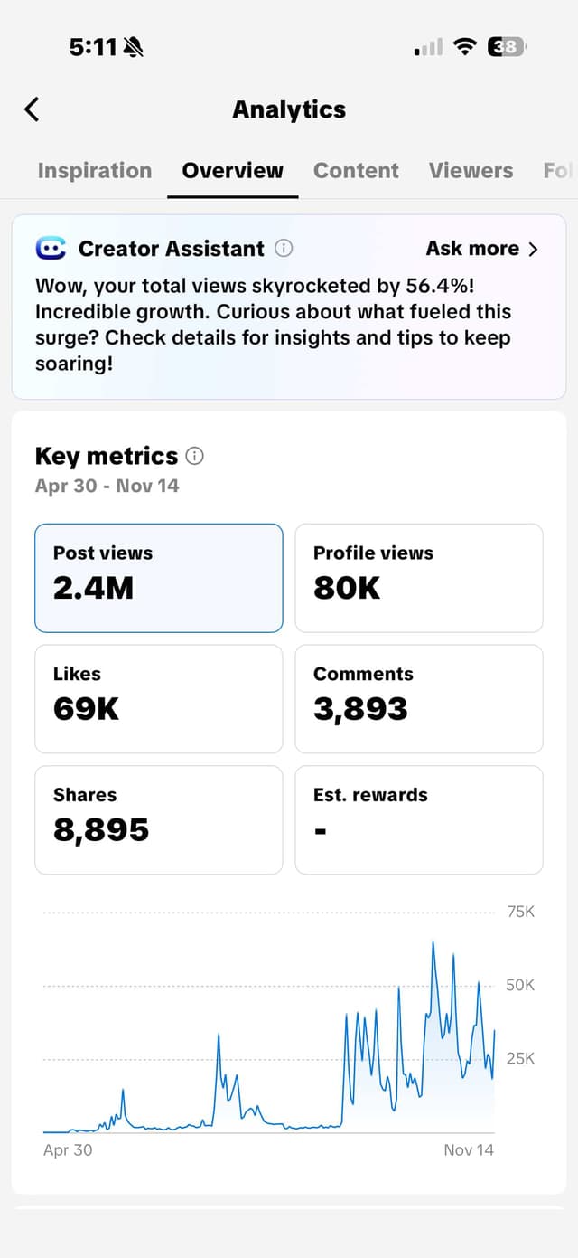Open the Creator Assistant info tooltip
578x1258 pixels.
pyautogui.click(x=284, y=248)
